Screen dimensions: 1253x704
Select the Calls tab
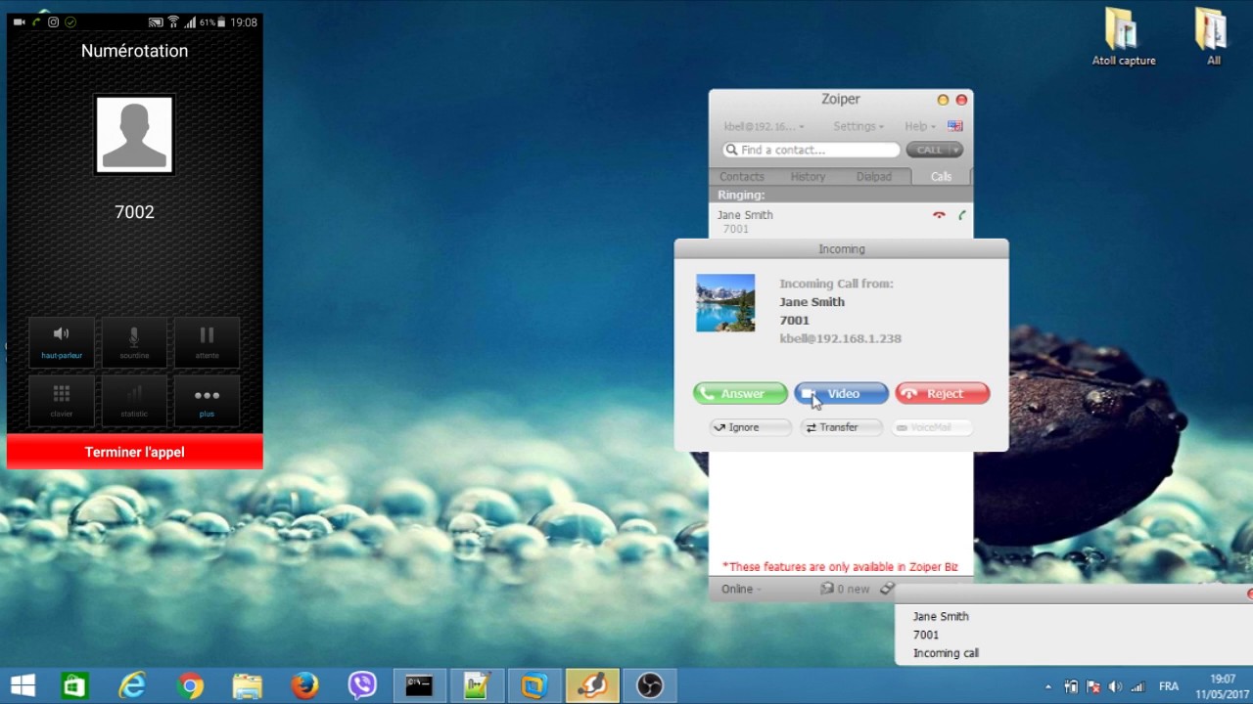941,177
